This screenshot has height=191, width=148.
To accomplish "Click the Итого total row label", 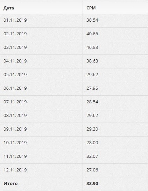I will click(10, 184).
